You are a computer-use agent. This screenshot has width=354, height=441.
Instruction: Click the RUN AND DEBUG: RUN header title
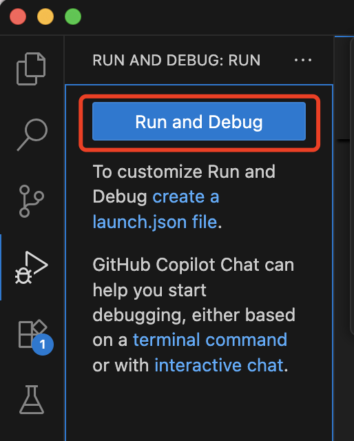[176, 60]
